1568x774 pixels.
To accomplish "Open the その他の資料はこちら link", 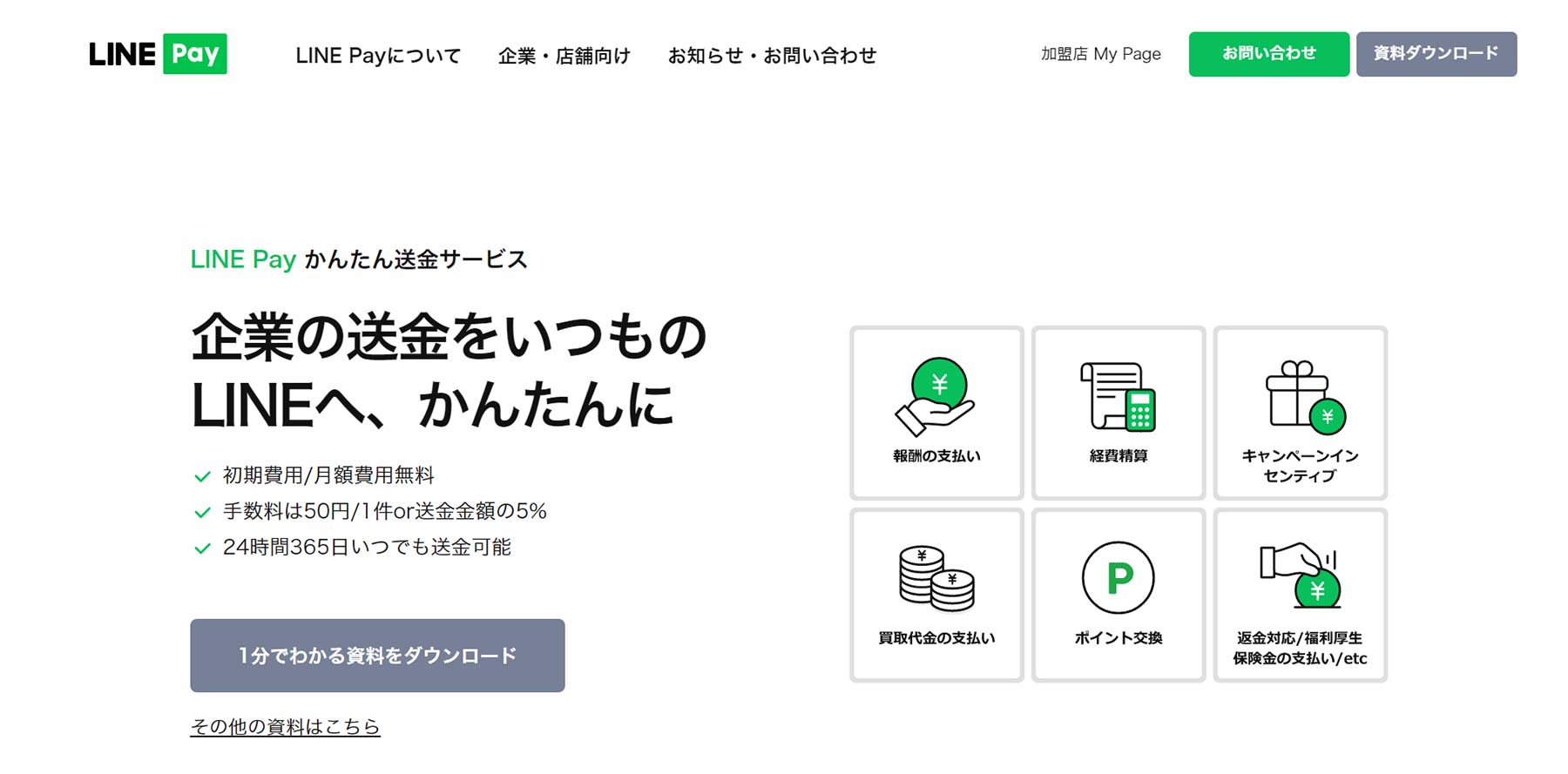I will click(286, 726).
